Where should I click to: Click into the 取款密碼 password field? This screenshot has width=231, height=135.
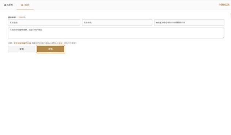tap(117, 23)
